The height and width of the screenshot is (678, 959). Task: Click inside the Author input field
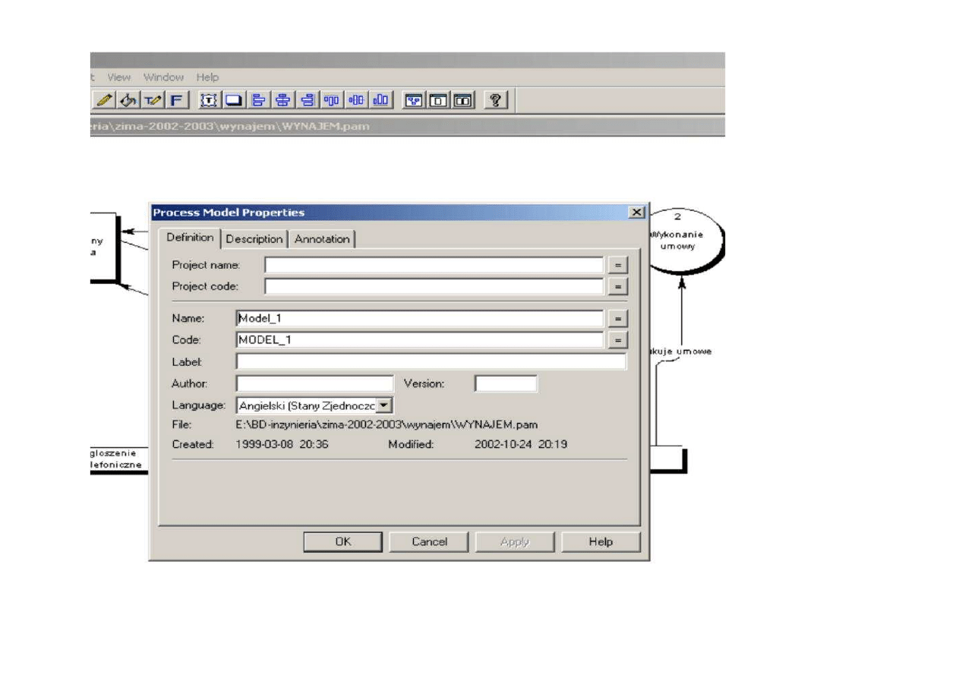coord(314,384)
